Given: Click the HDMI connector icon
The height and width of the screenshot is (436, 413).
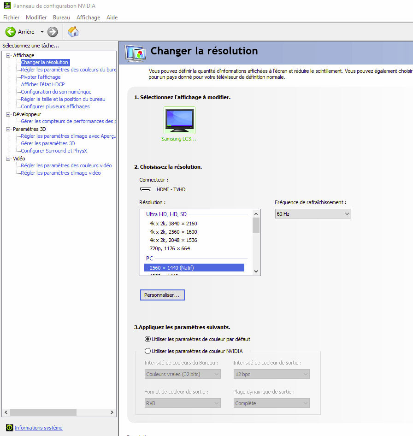Looking at the screenshot, I should pos(146,189).
